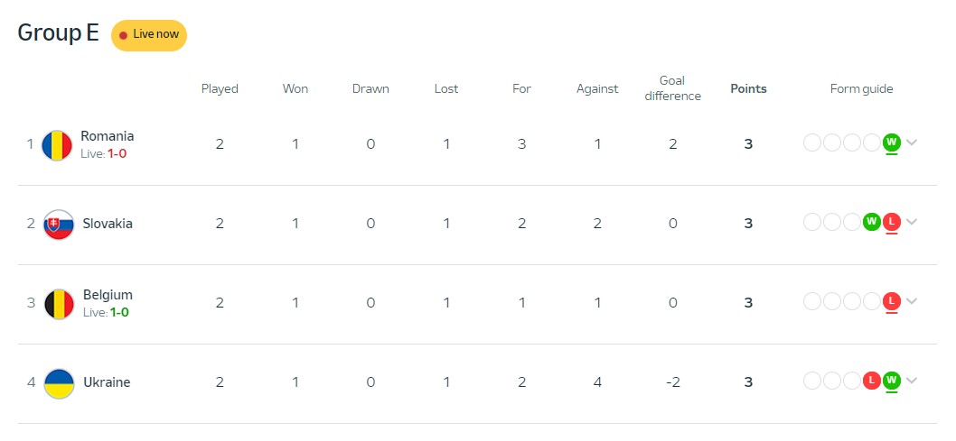This screenshot has width=956, height=441.
Task: Click Ukraine's red L form badge
Action: click(x=872, y=381)
